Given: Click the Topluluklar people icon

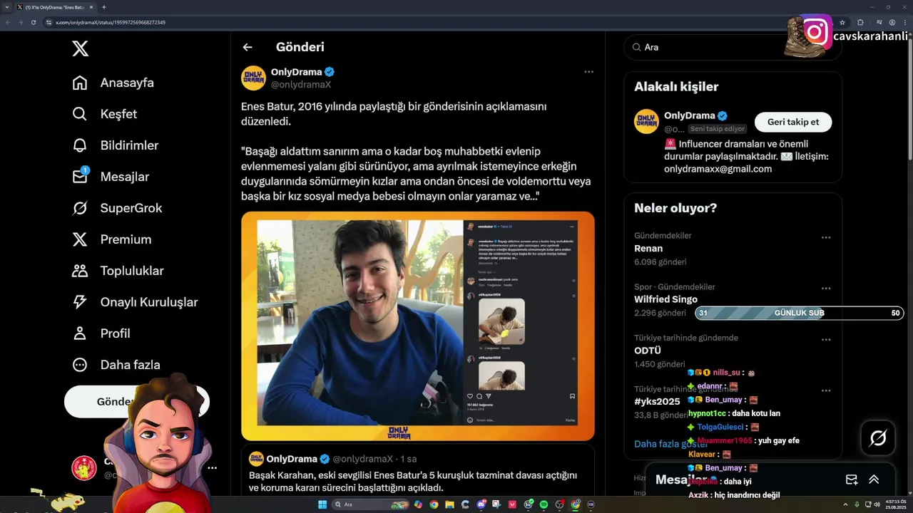Looking at the screenshot, I should click(x=80, y=271).
